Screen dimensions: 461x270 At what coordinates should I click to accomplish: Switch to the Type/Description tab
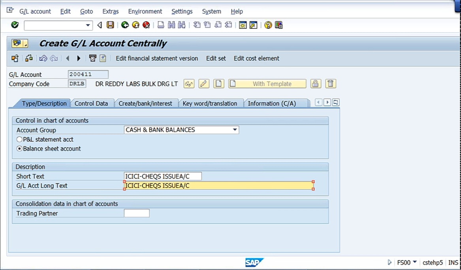[44, 103]
